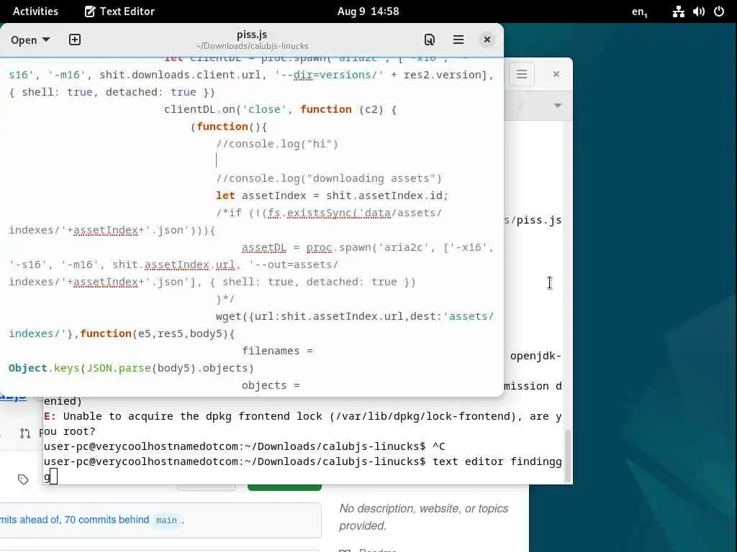The image size is (737, 552).
Task: Click the 'let assetIndex = shit.assetIndex.id;' line
Action: tap(332, 195)
